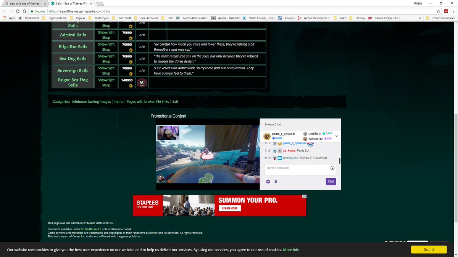Open the Apps shortcut in bookmarks bar

pos(9,18)
